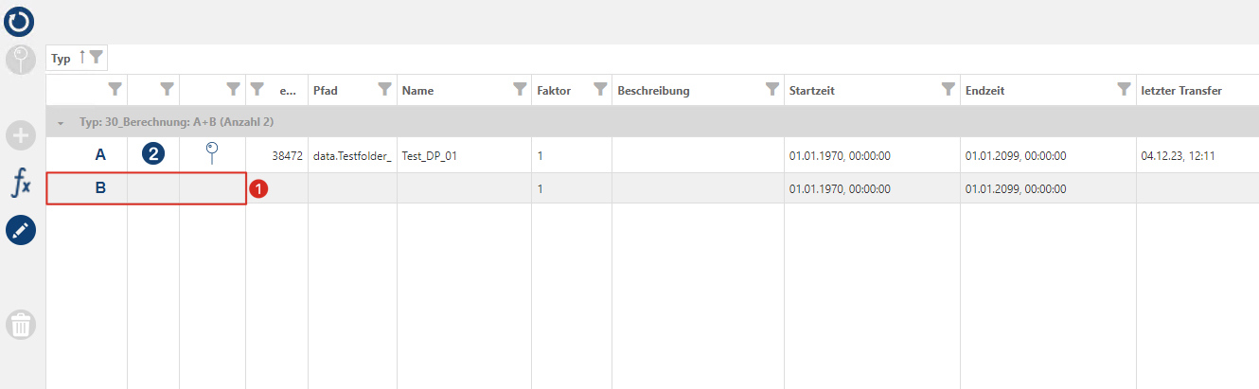Toggle sort arrow on Typ group chip
1259x389 pixels.
click(82, 58)
